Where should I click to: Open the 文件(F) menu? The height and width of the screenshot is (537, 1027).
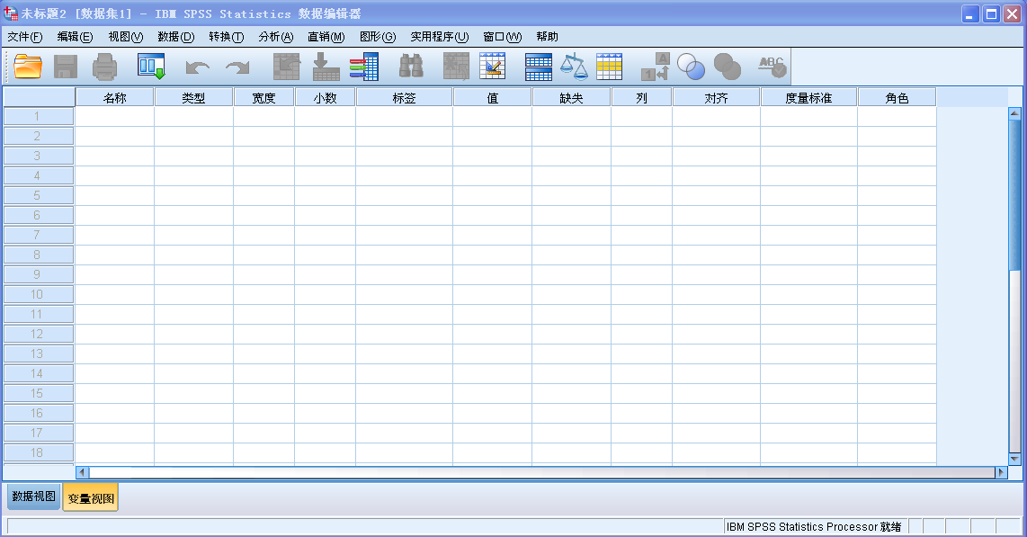[x=25, y=37]
